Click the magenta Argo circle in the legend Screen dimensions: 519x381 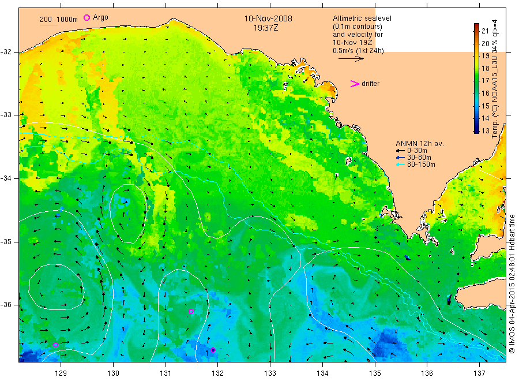click(x=86, y=17)
